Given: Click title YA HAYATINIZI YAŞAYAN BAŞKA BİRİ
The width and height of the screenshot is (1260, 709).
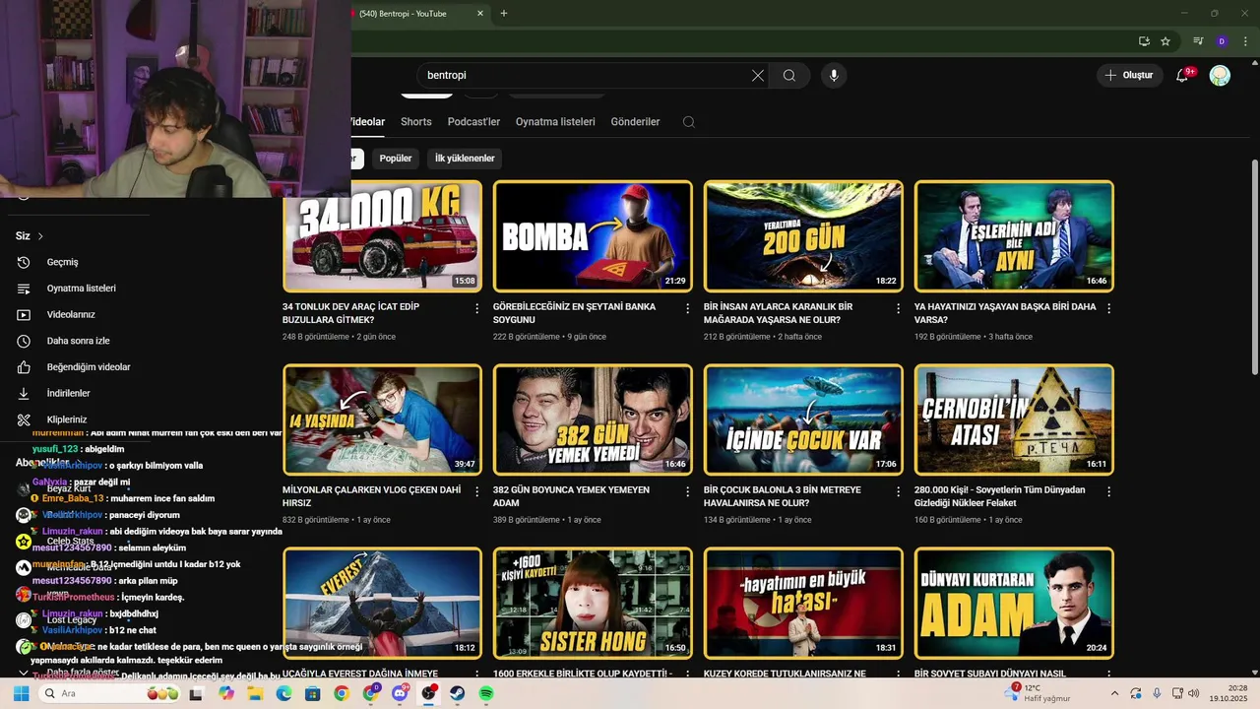Looking at the screenshot, I should point(1005,313).
